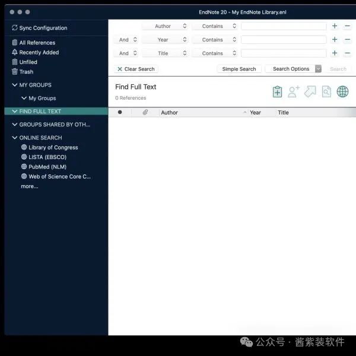Screen dimensions: 356x356
Task: Open the Trash folder
Action: coord(23,72)
